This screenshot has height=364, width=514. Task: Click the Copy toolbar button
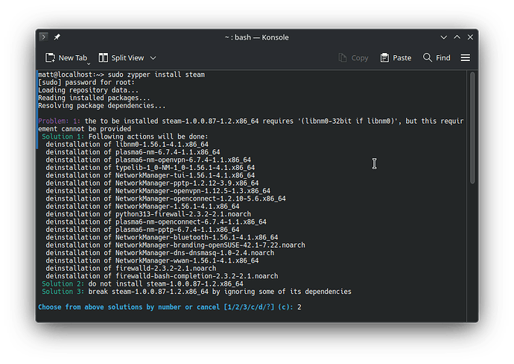click(x=353, y=57)
